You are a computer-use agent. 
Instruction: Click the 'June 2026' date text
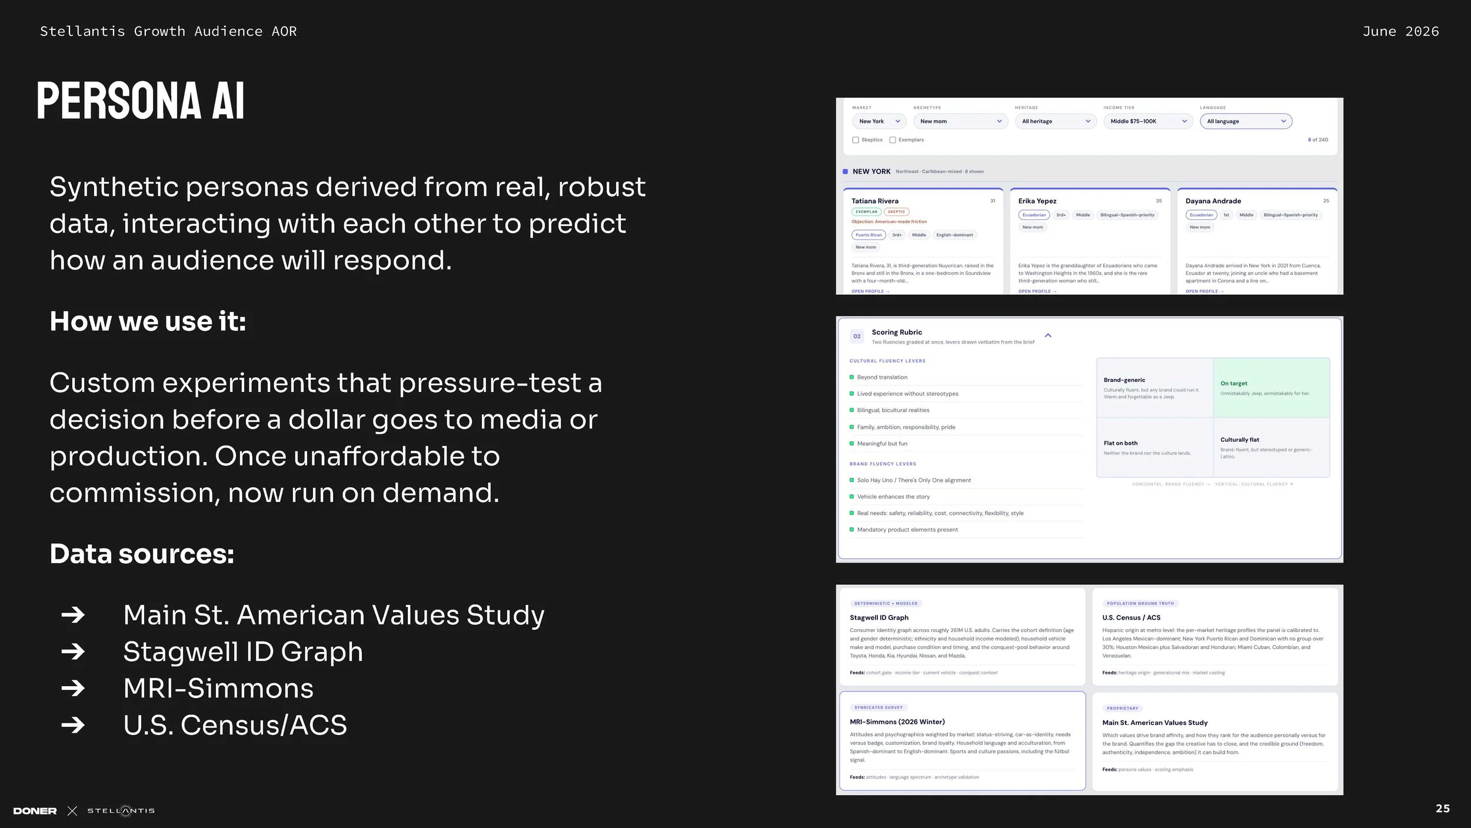click(x=1401, y=31)
